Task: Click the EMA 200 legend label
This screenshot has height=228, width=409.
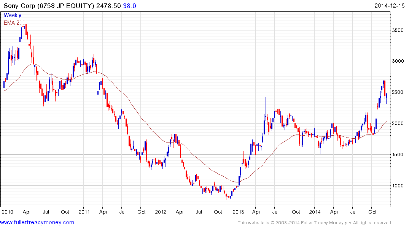Action: (x=14, y=23)
